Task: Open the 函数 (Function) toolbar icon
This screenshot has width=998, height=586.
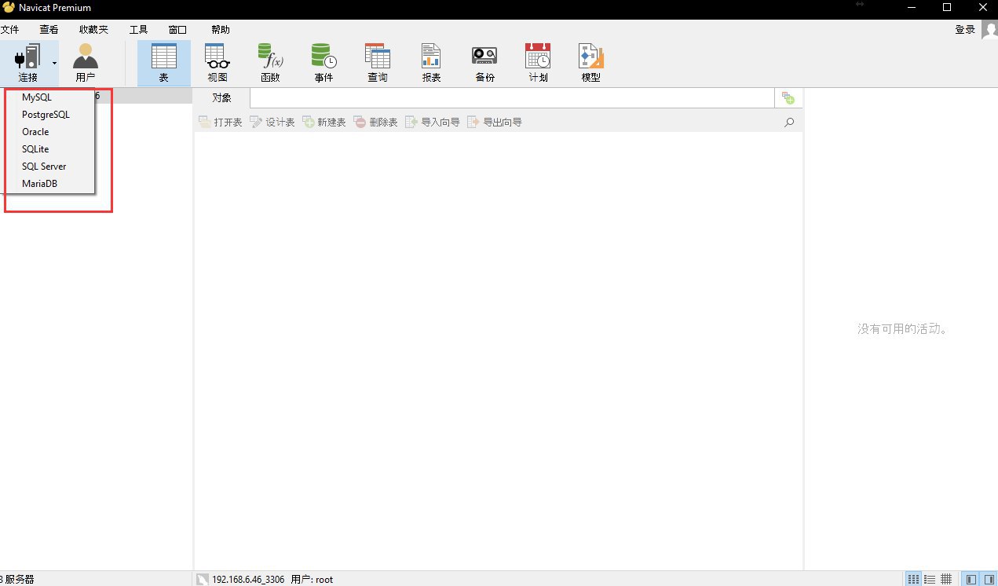Action: click(270, 63)
